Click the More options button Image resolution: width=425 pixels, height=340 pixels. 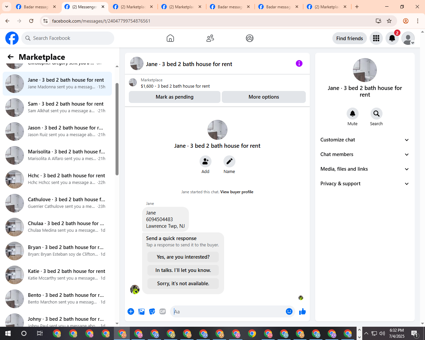[264, 97]
